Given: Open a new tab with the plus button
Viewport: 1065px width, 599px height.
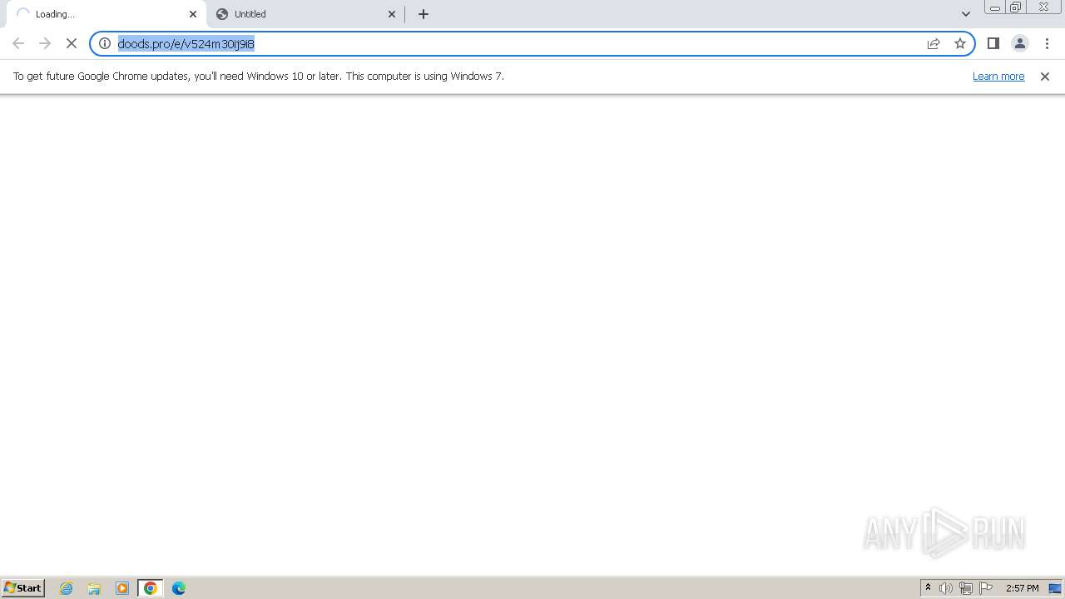Looking at the screenshot, I should tap(424, 14).
